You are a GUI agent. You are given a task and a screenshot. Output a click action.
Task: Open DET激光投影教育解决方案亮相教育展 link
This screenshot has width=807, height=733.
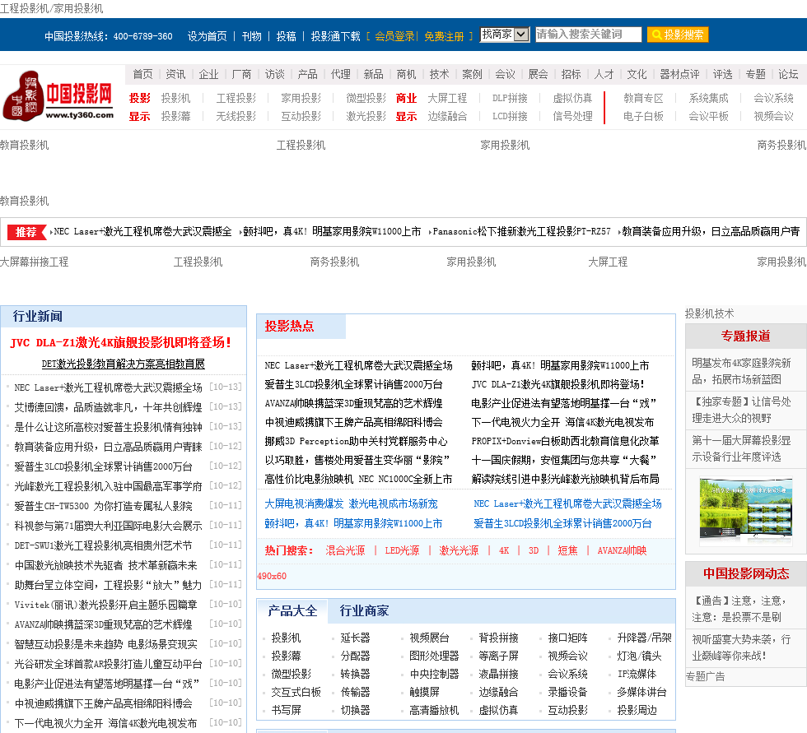(x=123, y=364)
